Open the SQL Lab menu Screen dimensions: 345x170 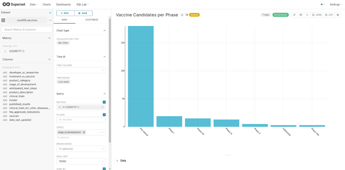(x=82, y=4)
